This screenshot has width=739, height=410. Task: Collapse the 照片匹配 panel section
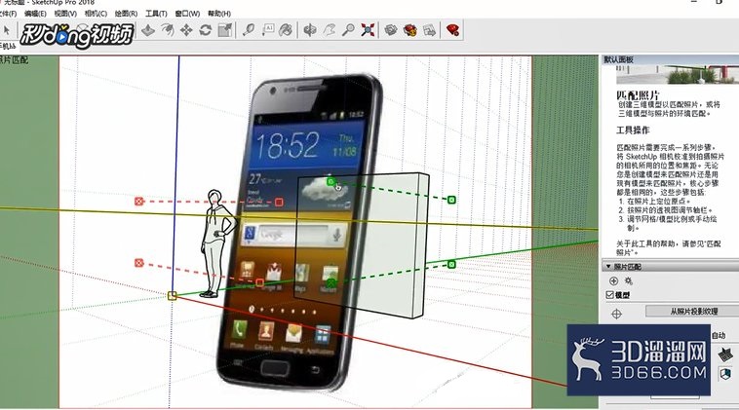[x=608, y=267]
